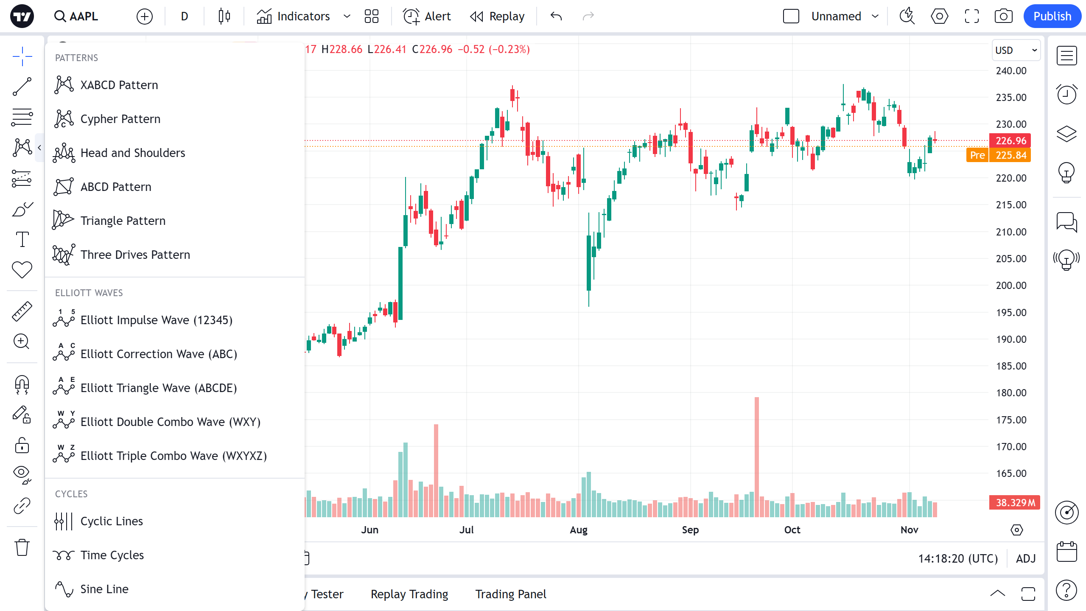The width and height of the screenshot is (1086, 611).
Task: Expand the Unnamed layout dropdown arrow
Action: (875, 16)
